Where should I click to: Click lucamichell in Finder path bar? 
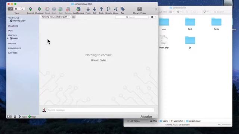coord(177,121)
